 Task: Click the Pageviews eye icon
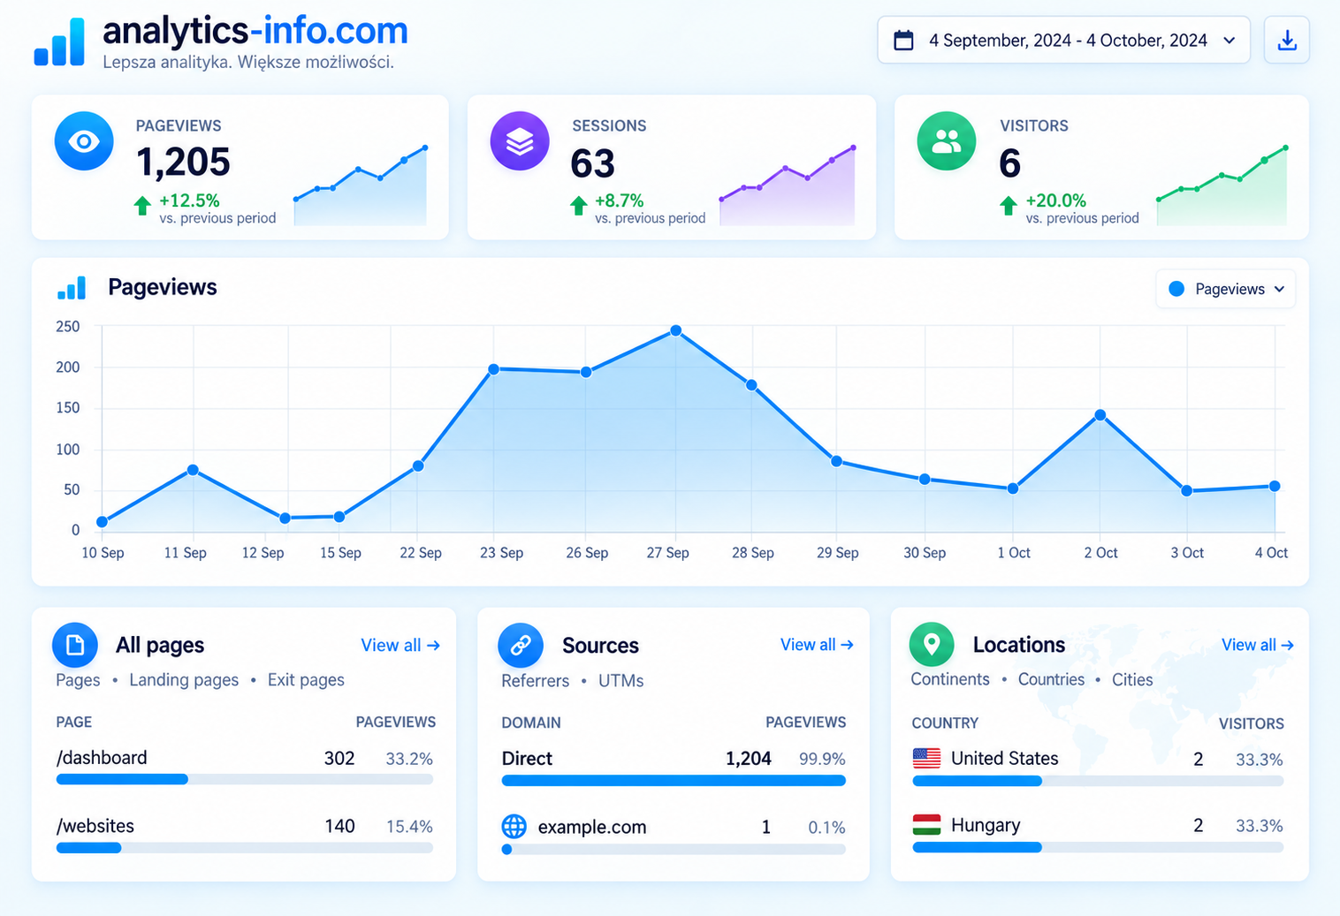coord(84,141)
